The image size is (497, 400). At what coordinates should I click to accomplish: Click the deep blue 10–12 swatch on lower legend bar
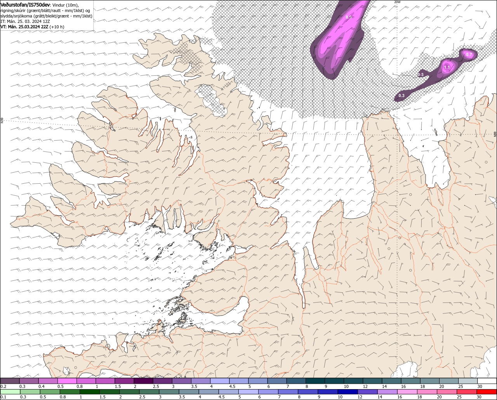[347, 391]
